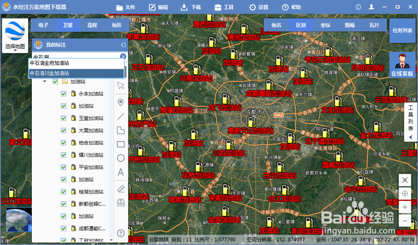Click the 区划 button
418x245 pixels.
(x=301, y=26)
